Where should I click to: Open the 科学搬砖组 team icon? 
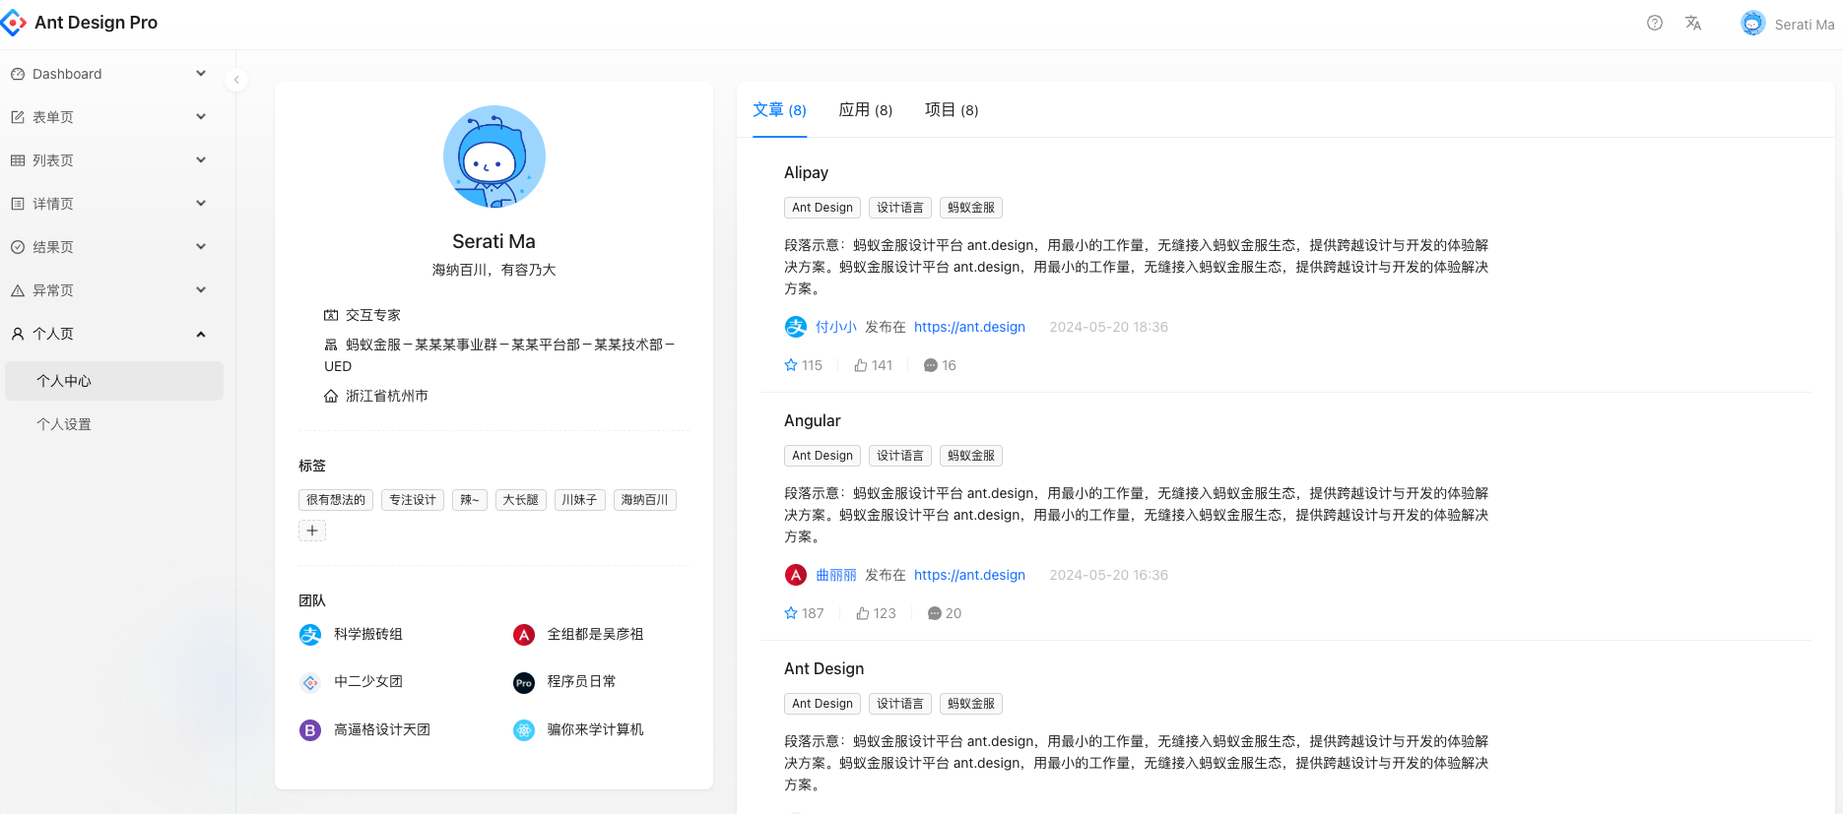[310, 635]
